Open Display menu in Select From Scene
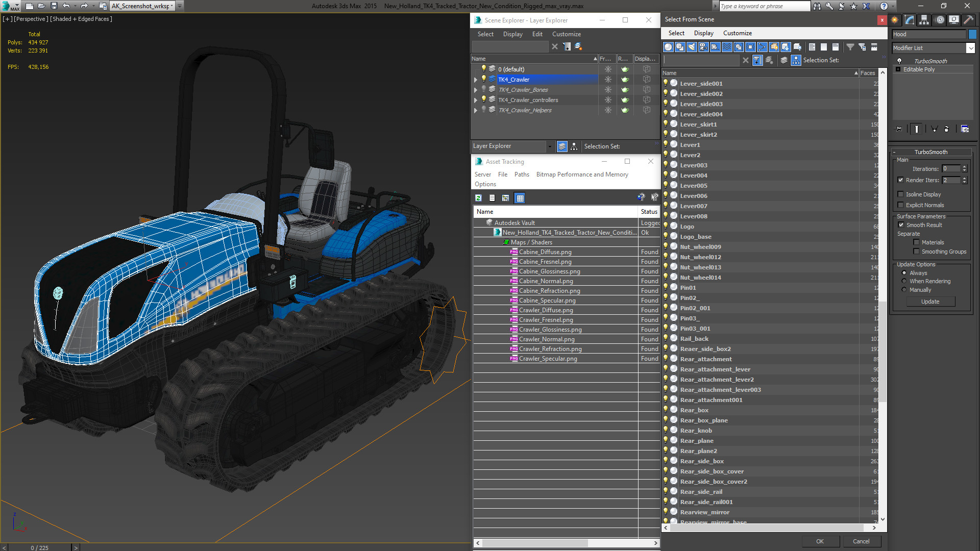This screenshot has height=551, width=980. [x=703, y=33]
